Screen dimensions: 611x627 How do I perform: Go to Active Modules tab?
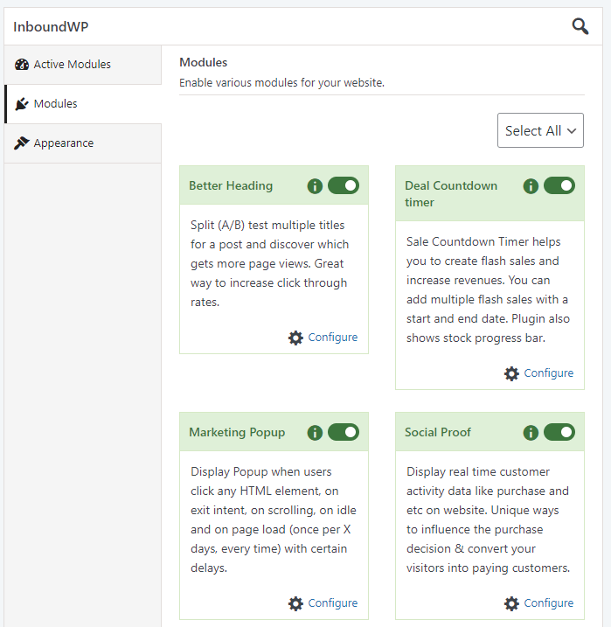(x=83, y=65)
